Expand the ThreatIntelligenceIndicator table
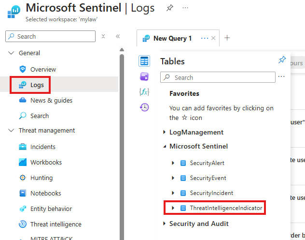This screenshot has height=240, width=305. coord(173,208)
